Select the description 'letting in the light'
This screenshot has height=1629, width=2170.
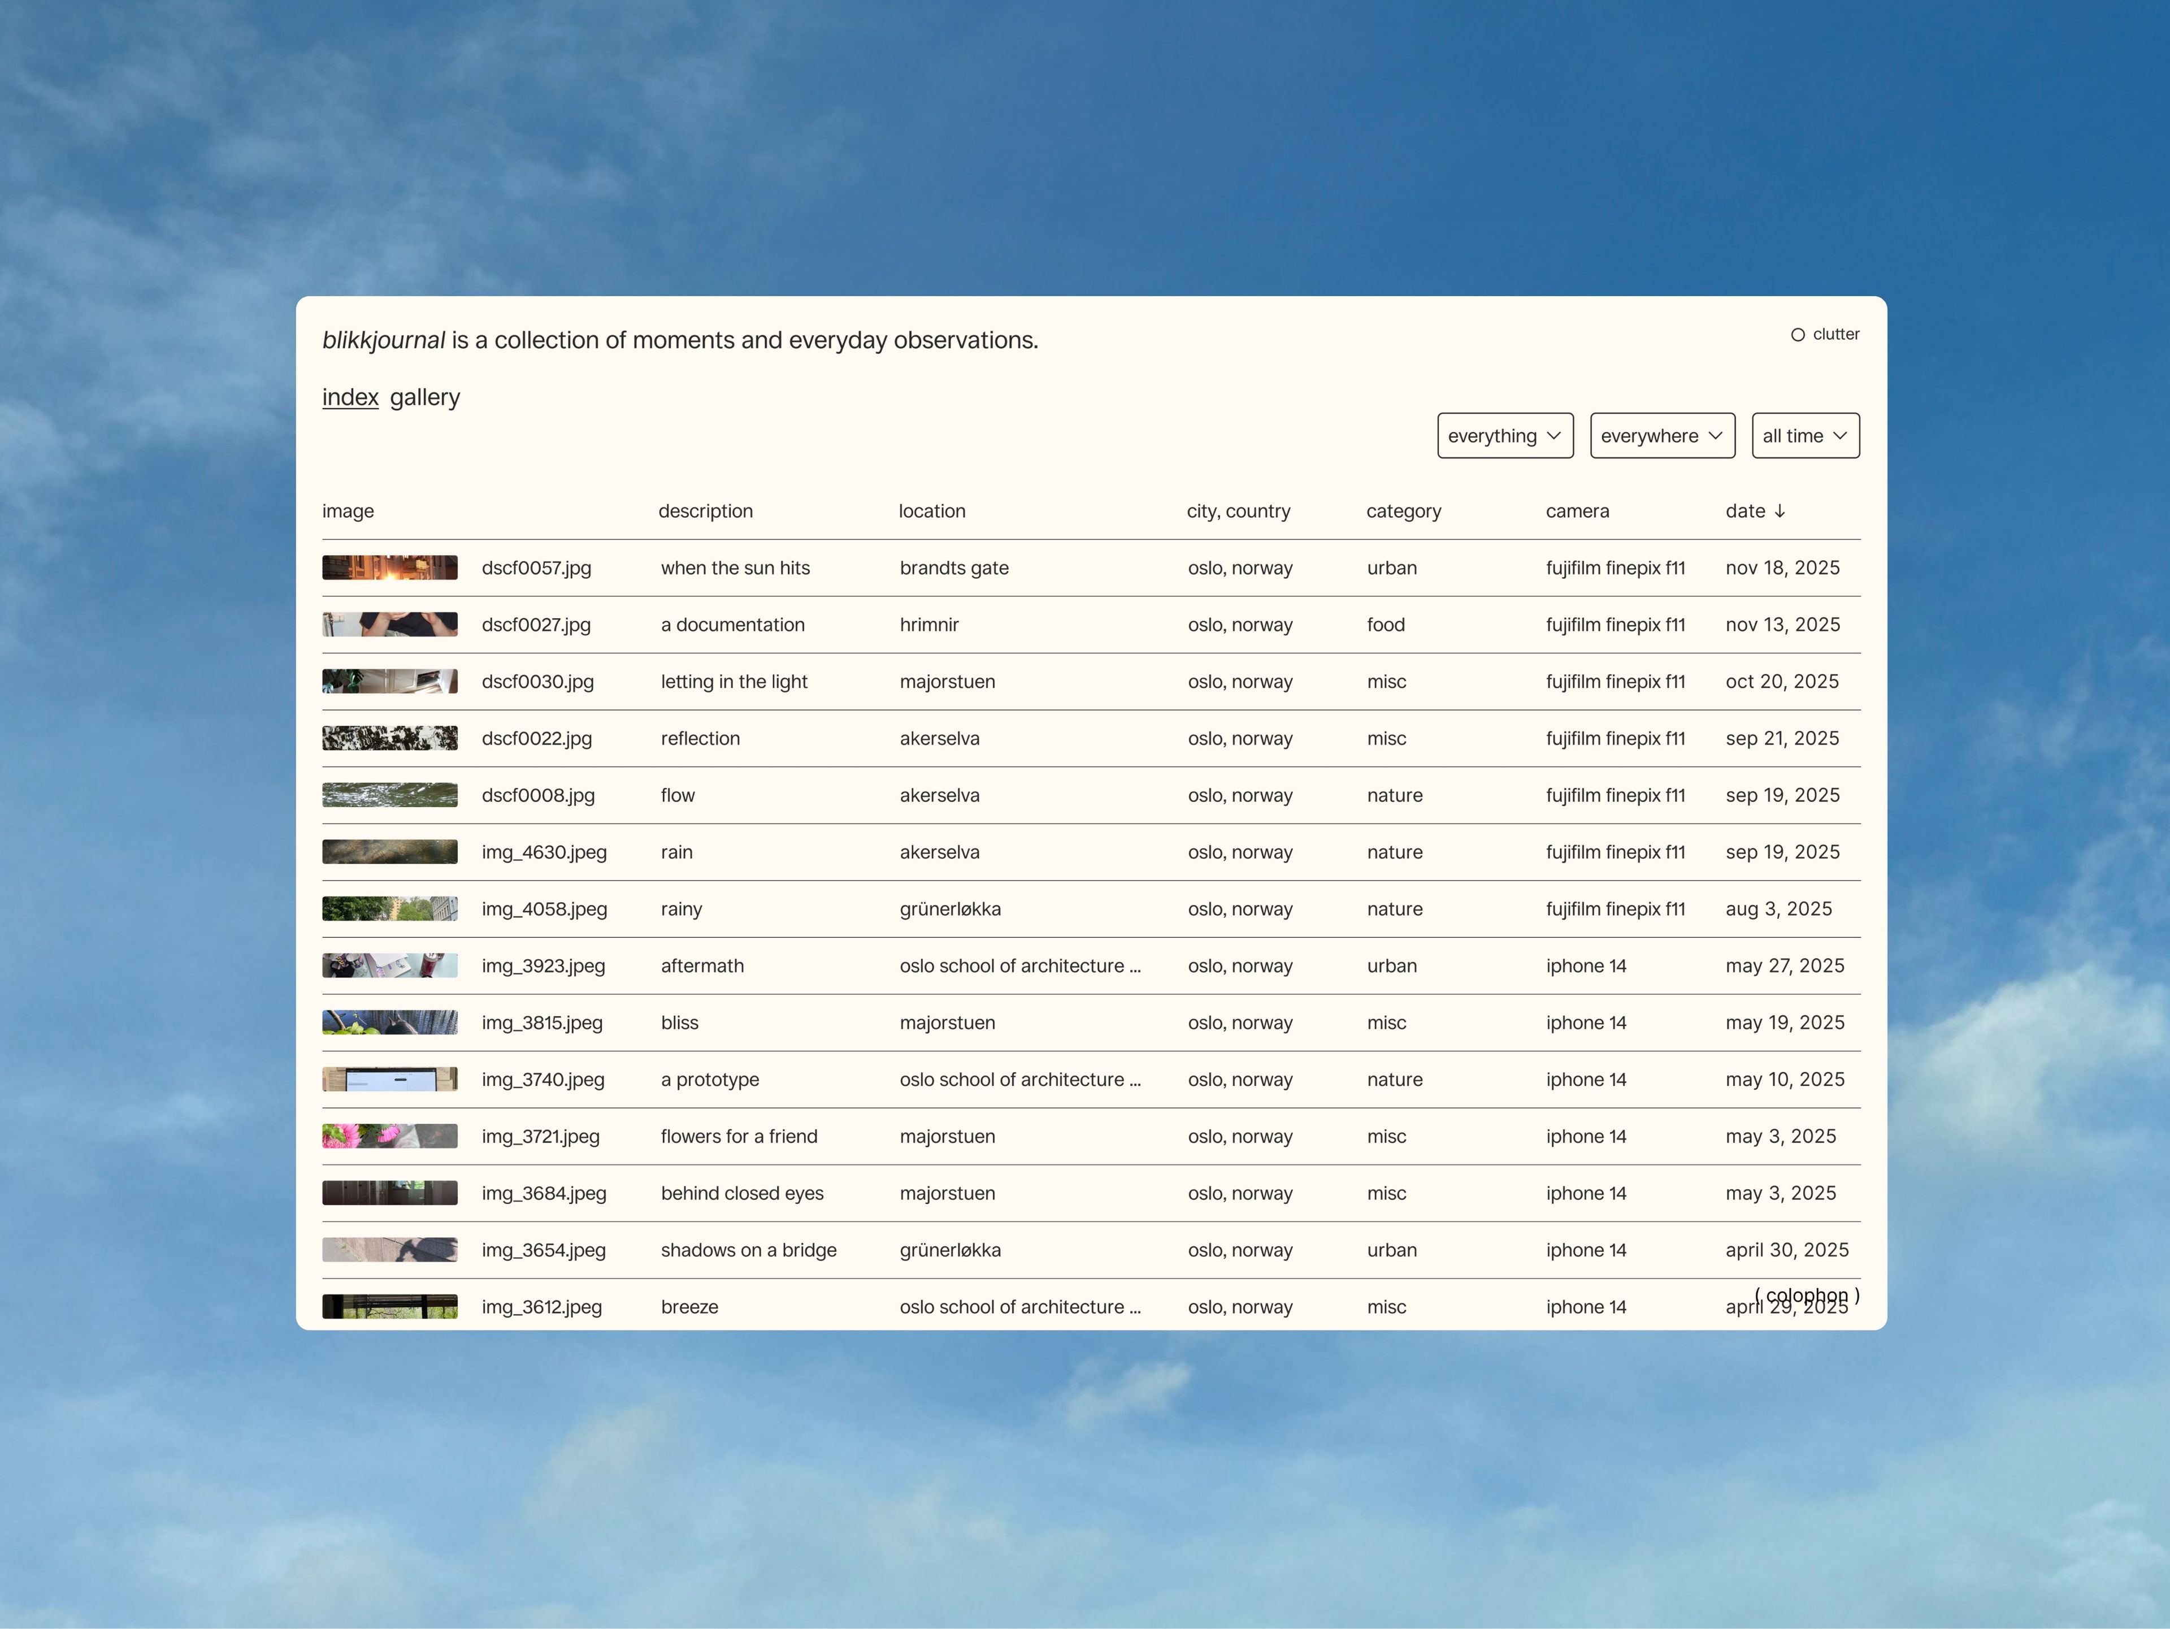pos(734,682)
